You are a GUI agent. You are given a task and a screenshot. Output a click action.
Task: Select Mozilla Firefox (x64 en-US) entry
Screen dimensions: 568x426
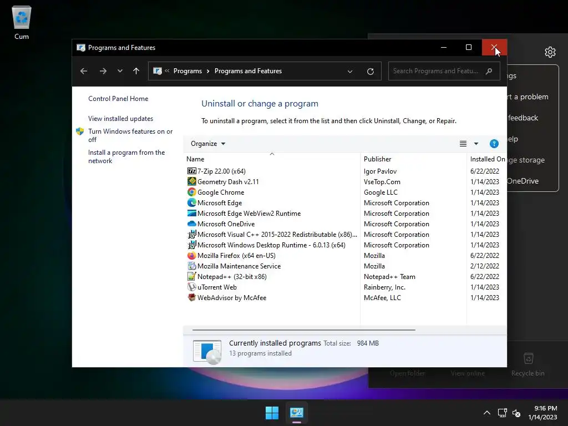coord(236,255)
